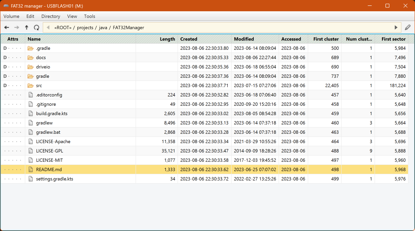Click the LICENSE-GPL file icon
The width and height of the screenshot is (415, 231).
coord(31,151)
